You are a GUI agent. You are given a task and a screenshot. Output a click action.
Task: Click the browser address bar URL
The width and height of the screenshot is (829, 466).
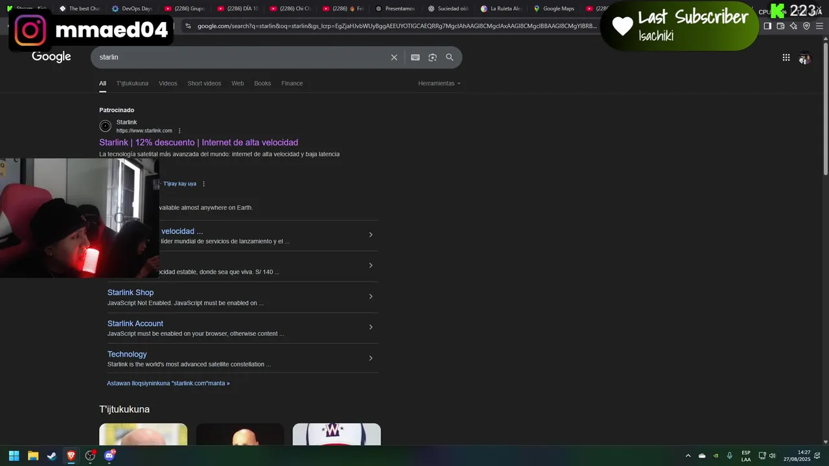coord(396,26)
